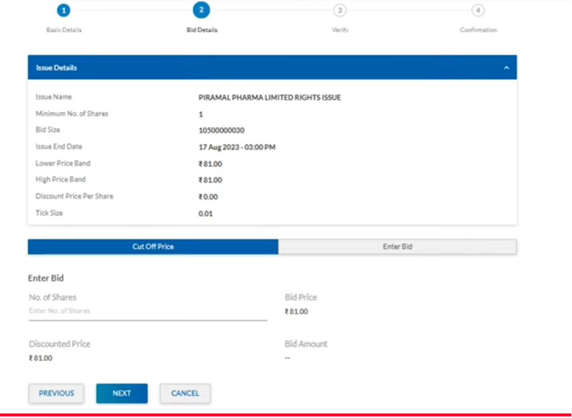Open the Basic Details step label
The height and width of the screenshot is (418, 572).
64,30
